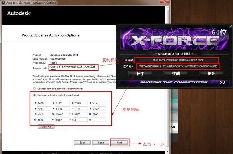Click the 退出 exit button in X-Force
The image size is (233, 154).
point(211,74)
